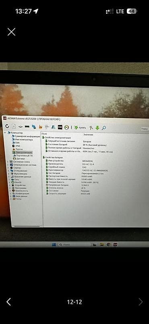Select База данных in the tree
The height and width of the screenshot is (324, 149).
pyautogui.click(x=20, y=196)
